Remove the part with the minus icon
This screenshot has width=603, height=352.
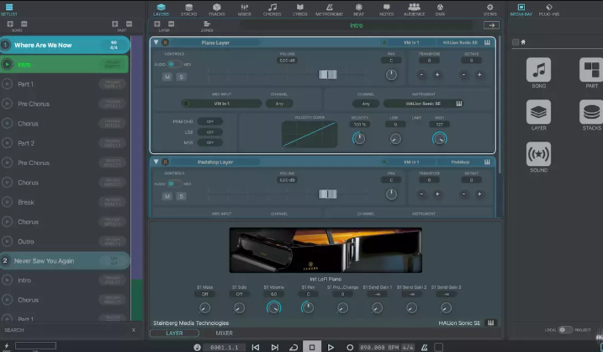(x=129, y=24)
